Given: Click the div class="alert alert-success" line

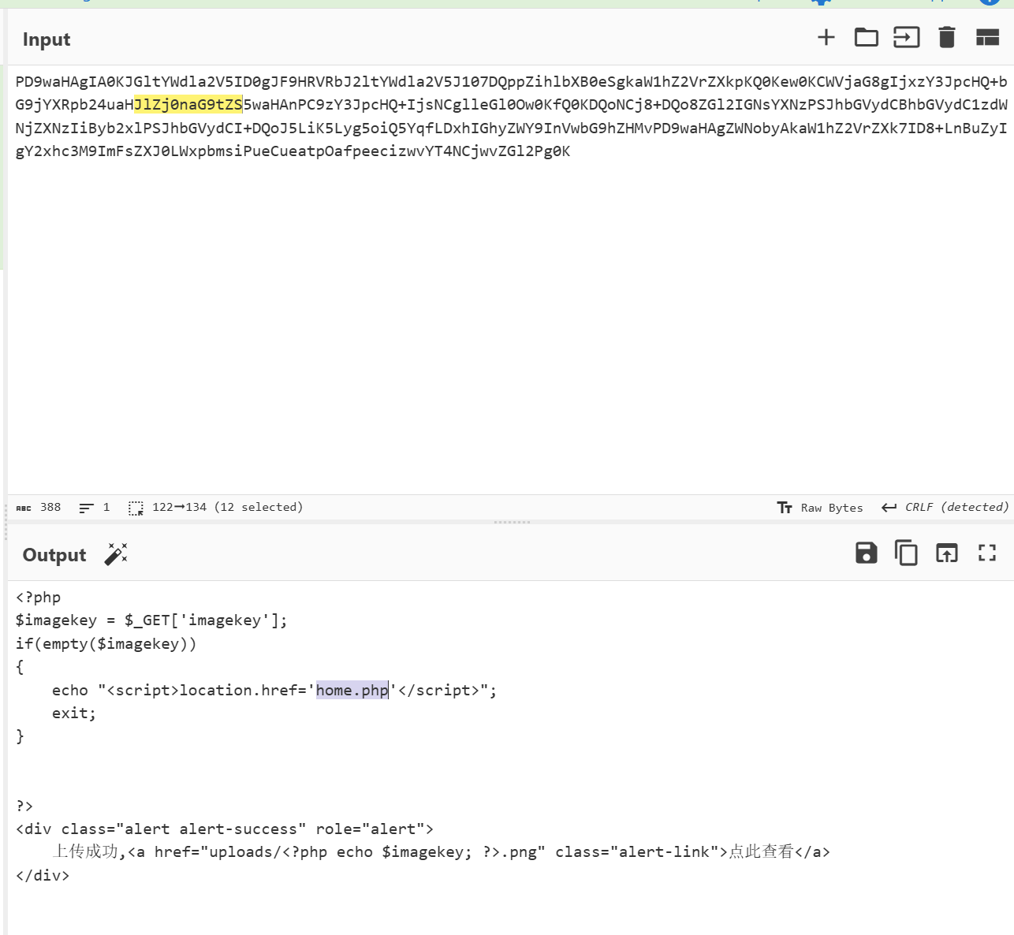Looking at the screenshot, I should tap(225, 829).
